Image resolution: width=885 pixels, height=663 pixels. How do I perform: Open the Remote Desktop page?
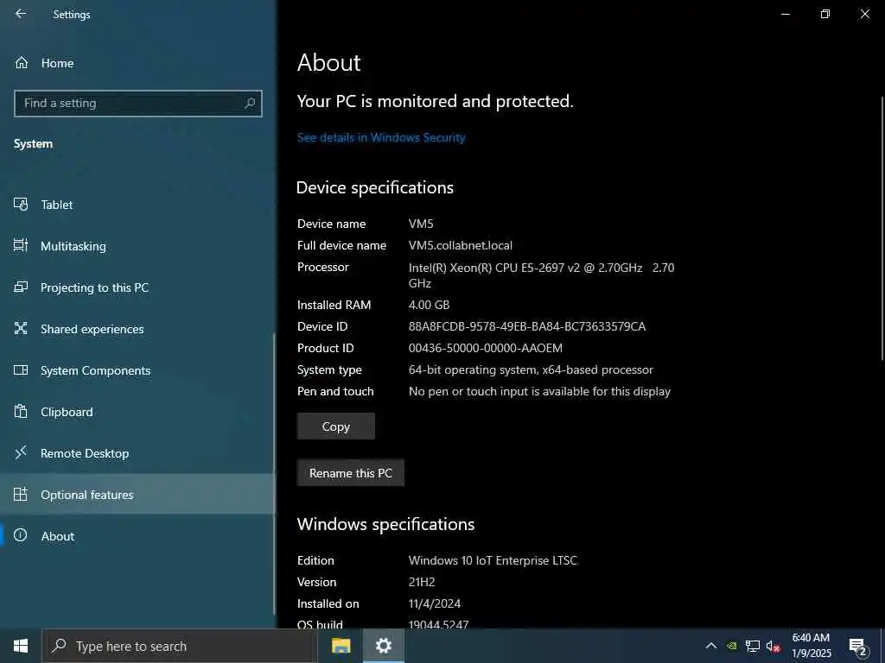(x=137, y=453)
